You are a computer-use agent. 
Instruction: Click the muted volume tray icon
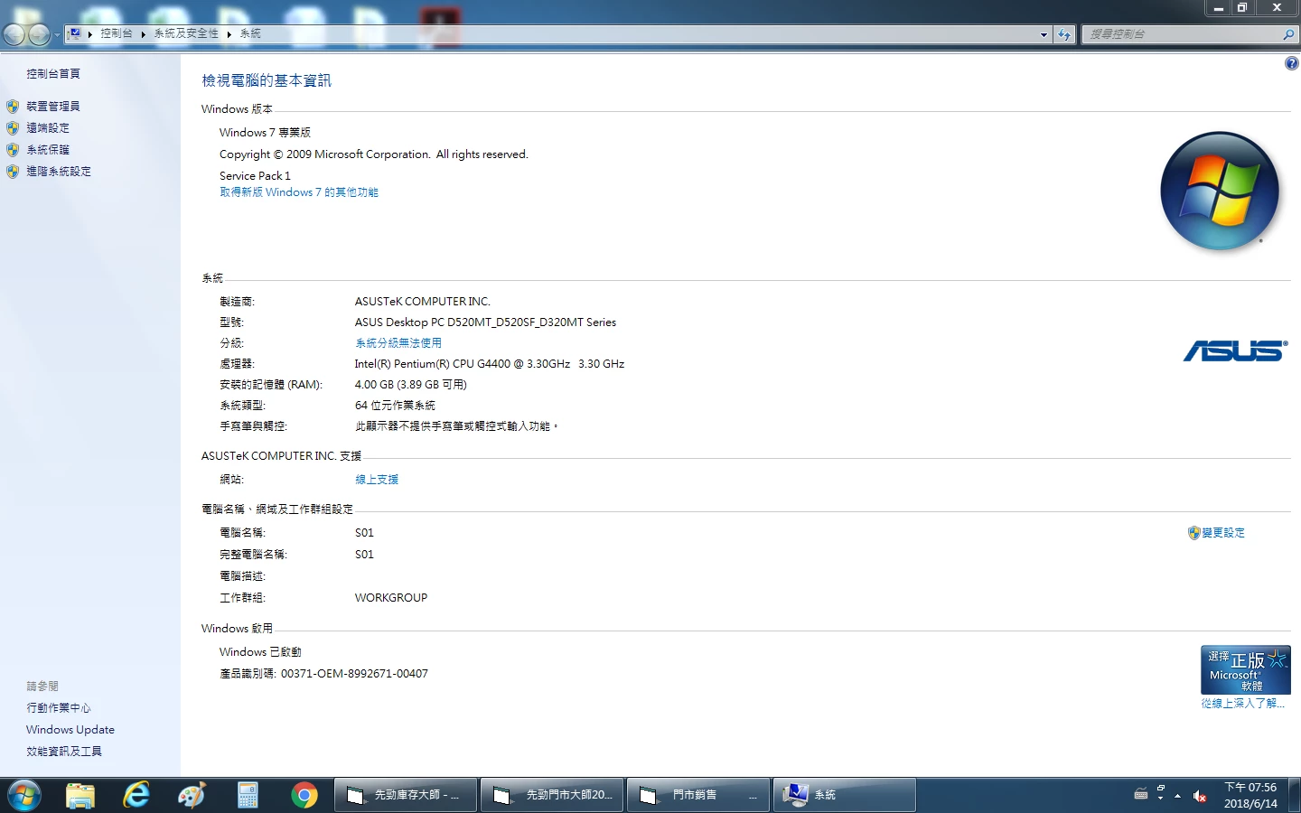pos(1200,796)
